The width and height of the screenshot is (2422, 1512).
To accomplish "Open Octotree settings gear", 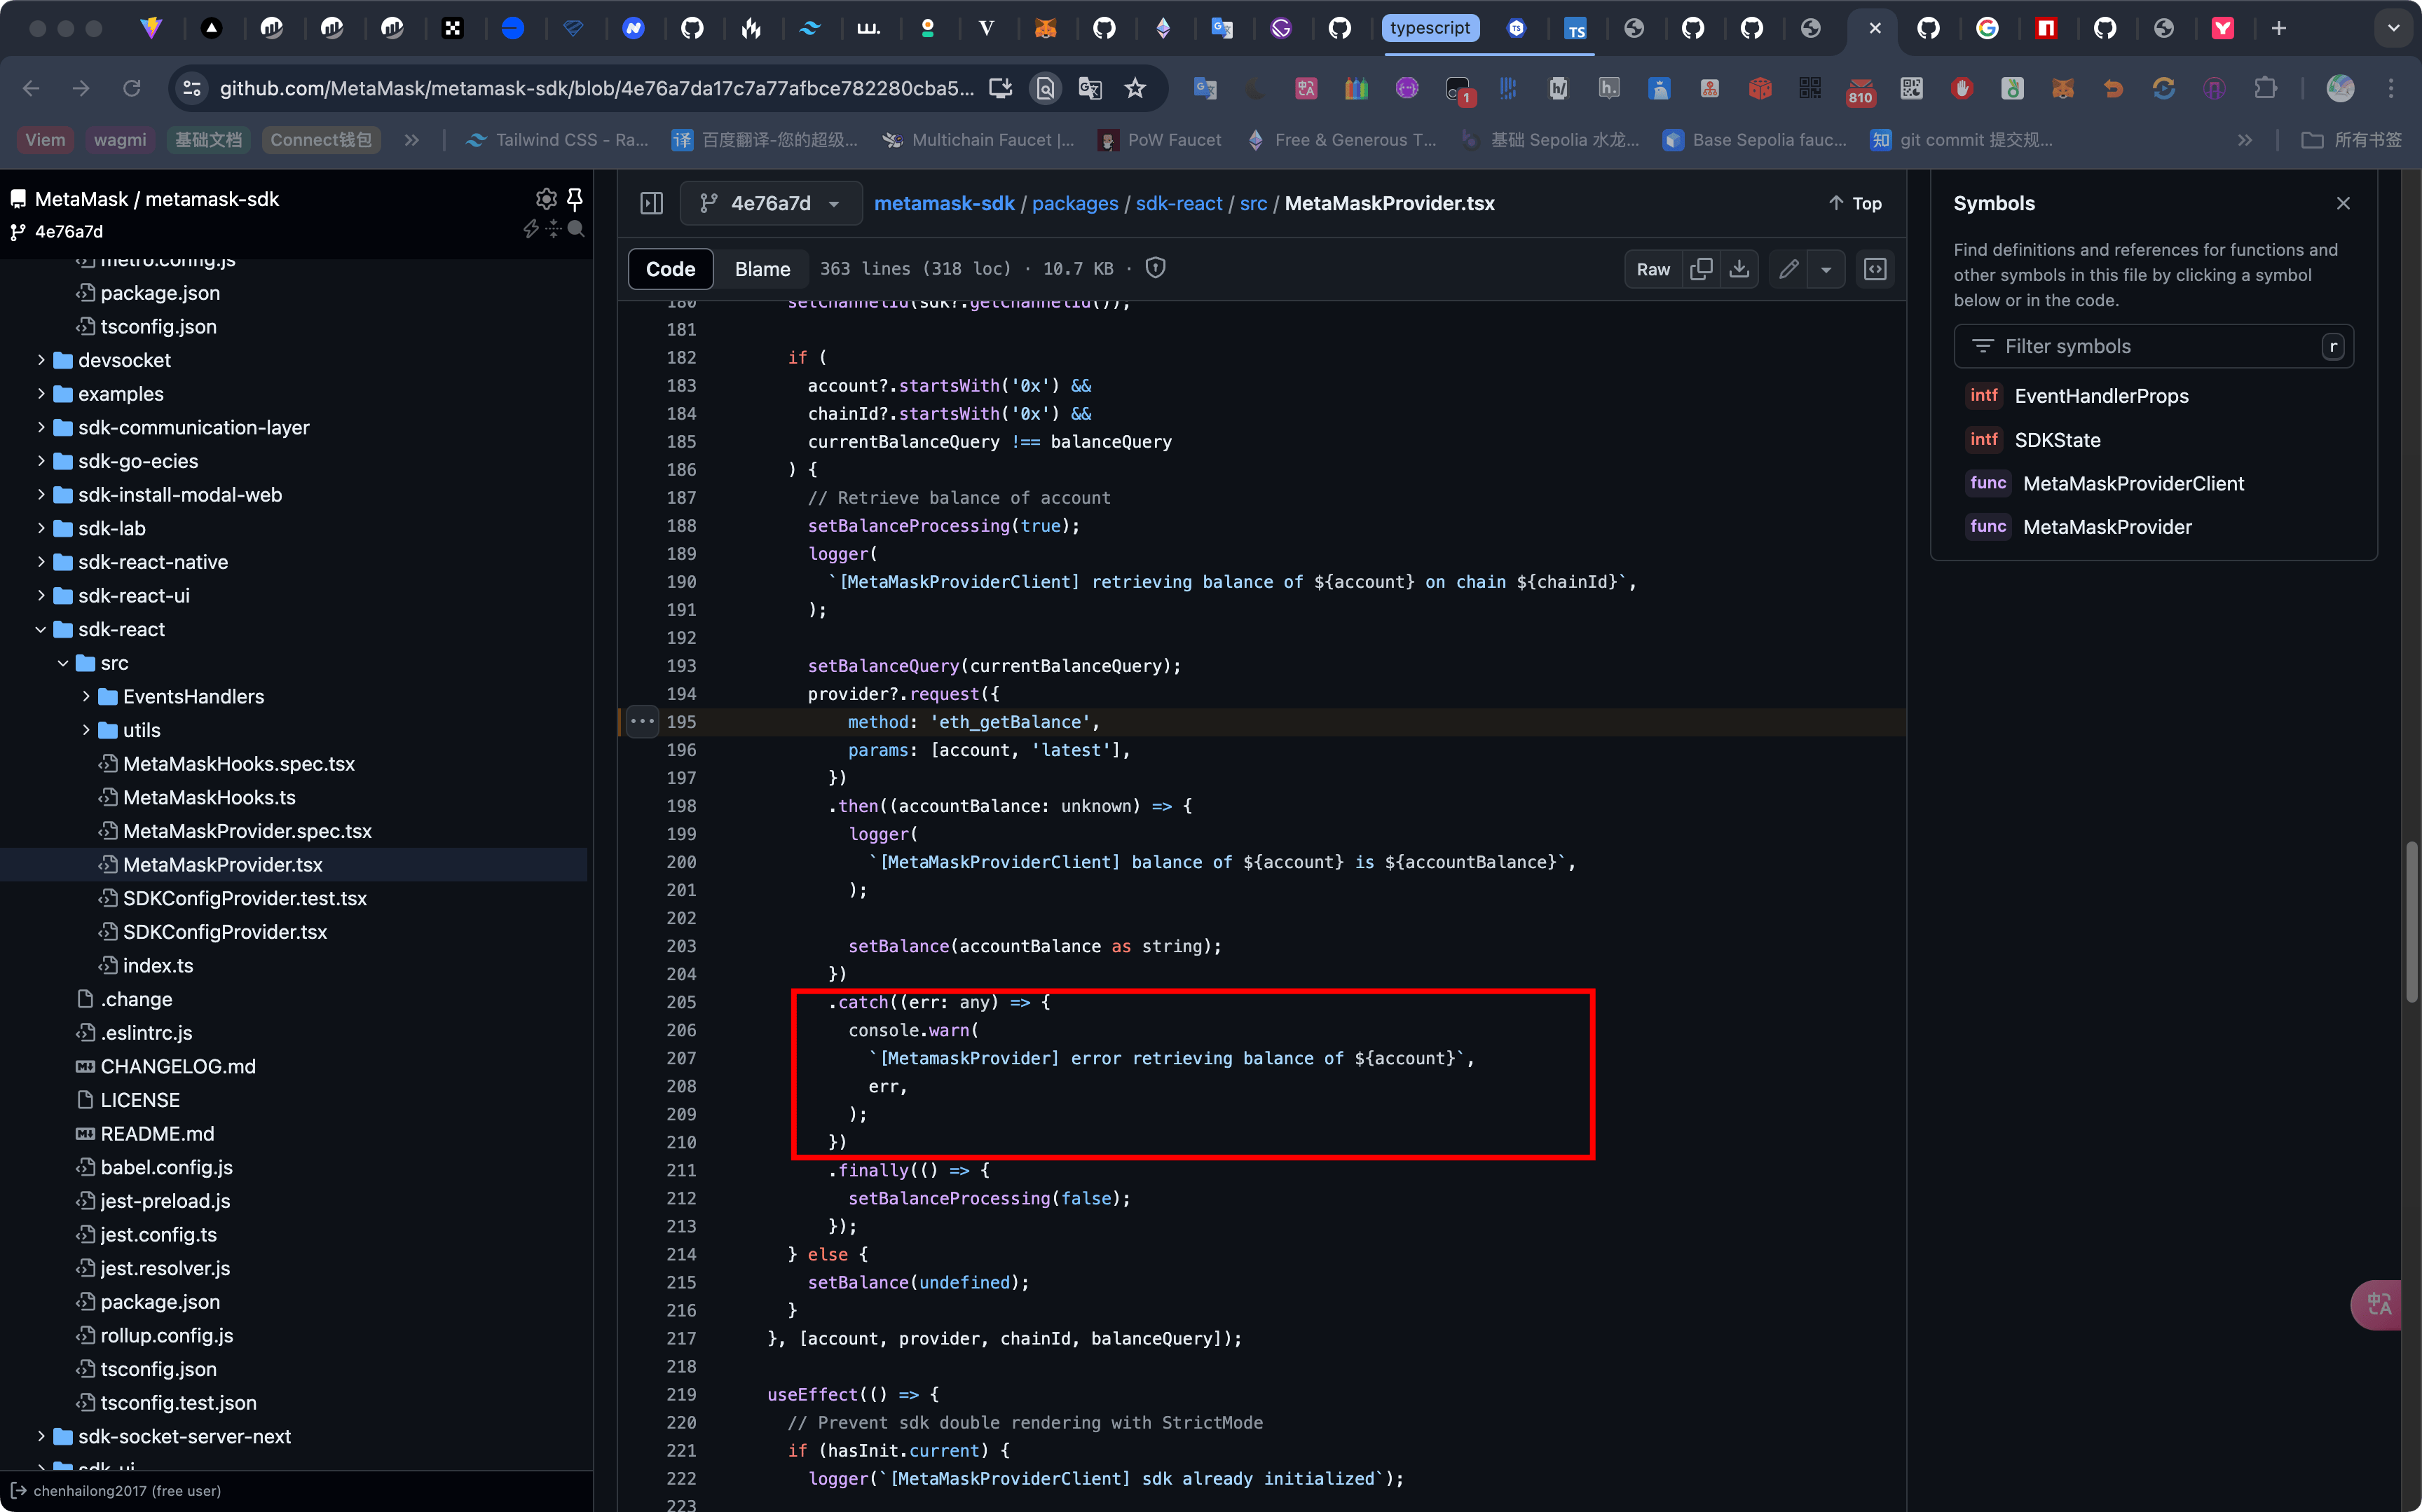I will click(x=546, y=198).
